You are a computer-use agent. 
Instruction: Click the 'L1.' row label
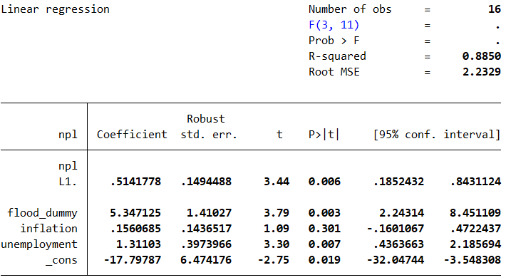(x=68, y=182)
